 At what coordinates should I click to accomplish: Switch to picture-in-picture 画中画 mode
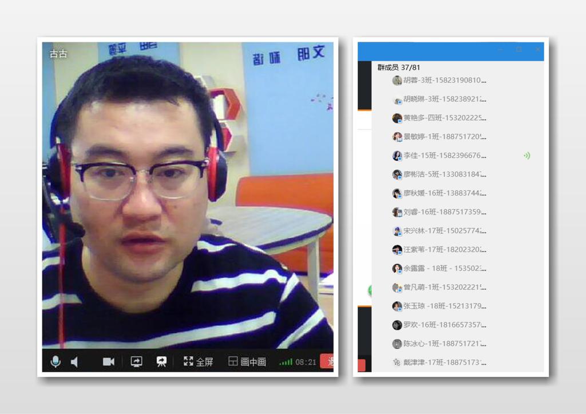247,362
